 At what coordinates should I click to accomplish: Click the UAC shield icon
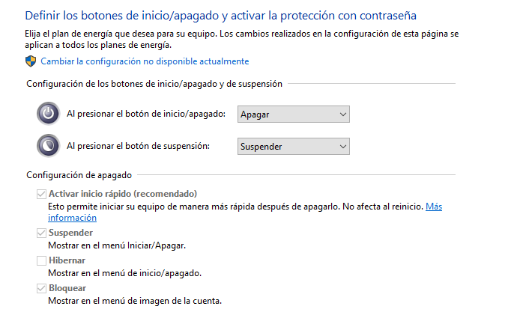tap(31, 61)
